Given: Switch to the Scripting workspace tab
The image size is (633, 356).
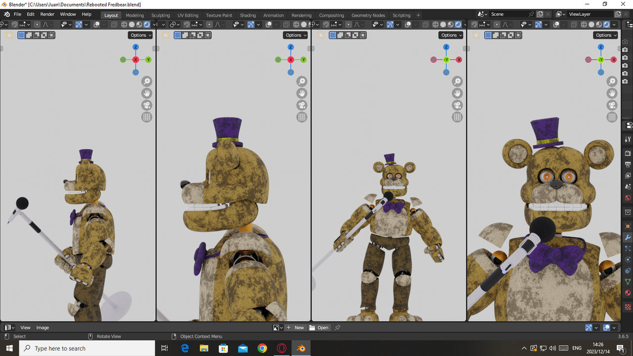Looking at the screenshot, I should pyautogui.click(x=402, y=15).
